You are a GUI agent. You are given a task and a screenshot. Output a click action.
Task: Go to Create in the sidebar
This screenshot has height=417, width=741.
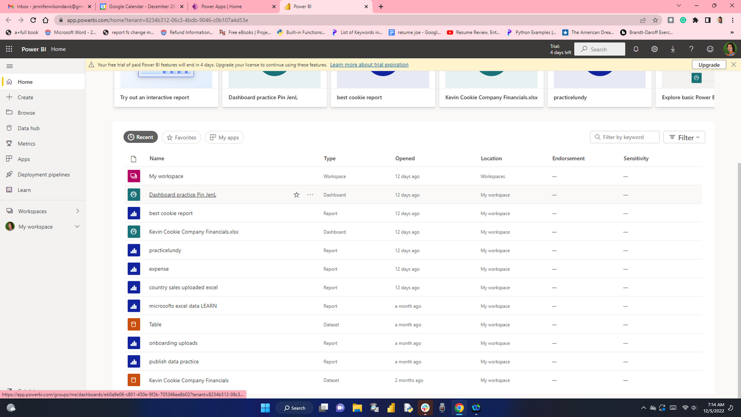point(42,97)
